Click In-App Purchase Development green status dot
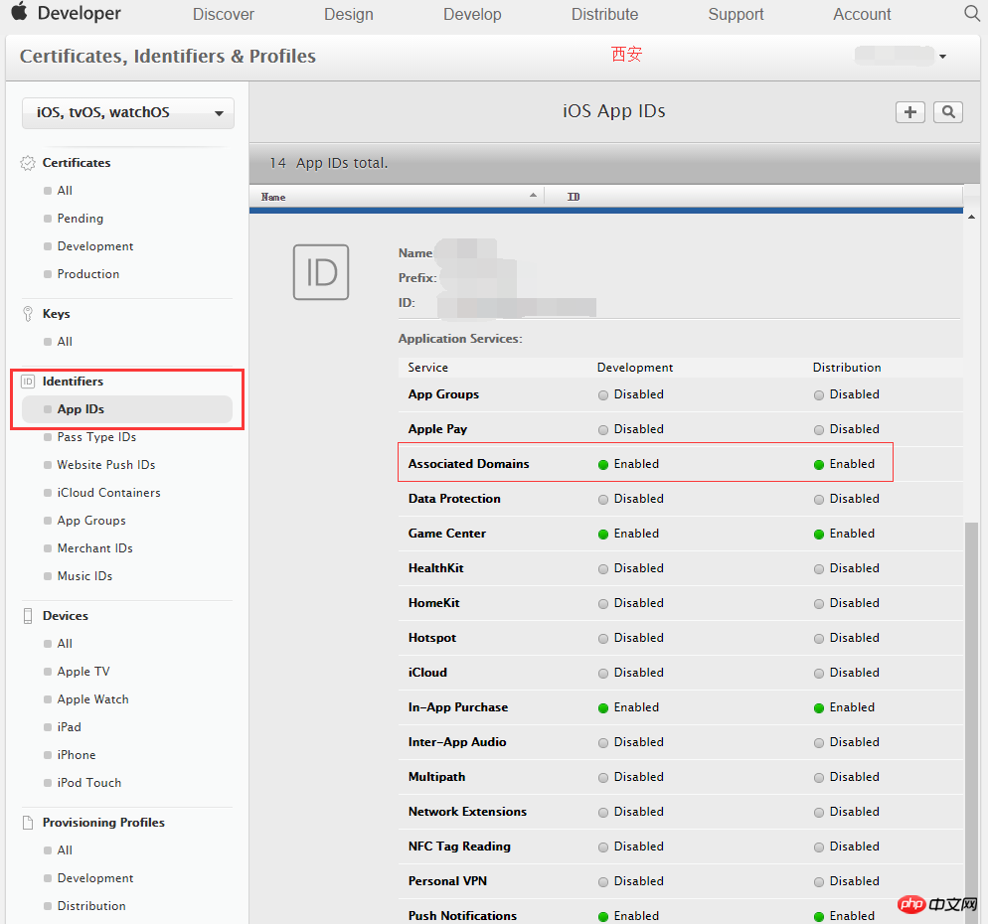 coord(603,708)
